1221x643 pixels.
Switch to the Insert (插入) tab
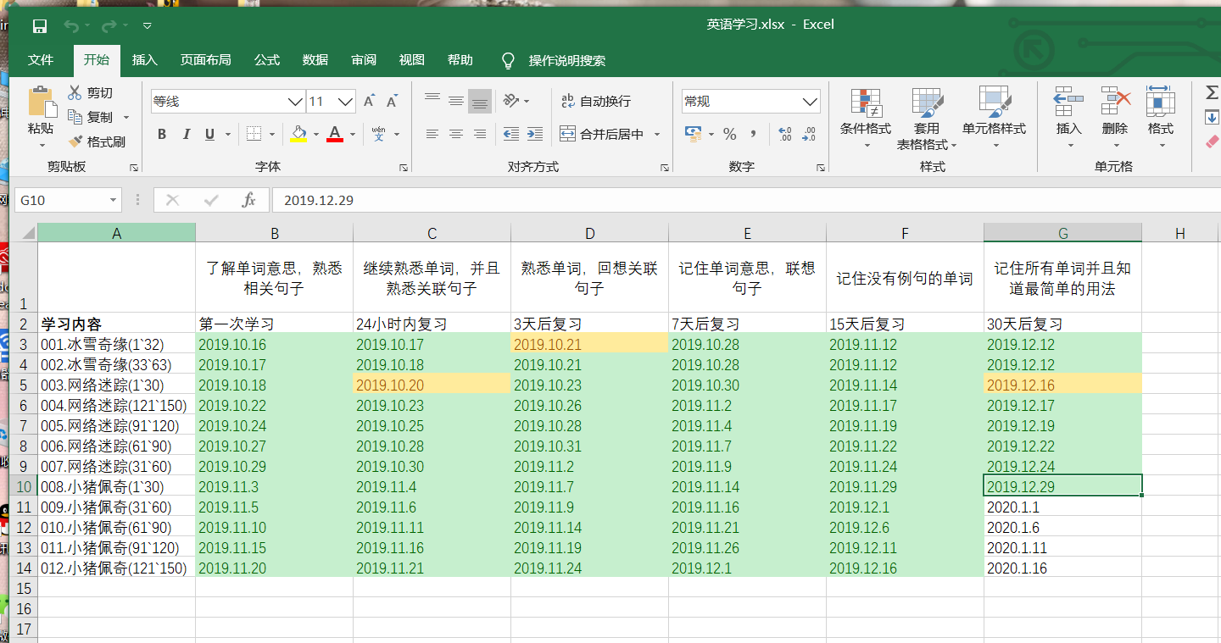click(x=145, y=60)
